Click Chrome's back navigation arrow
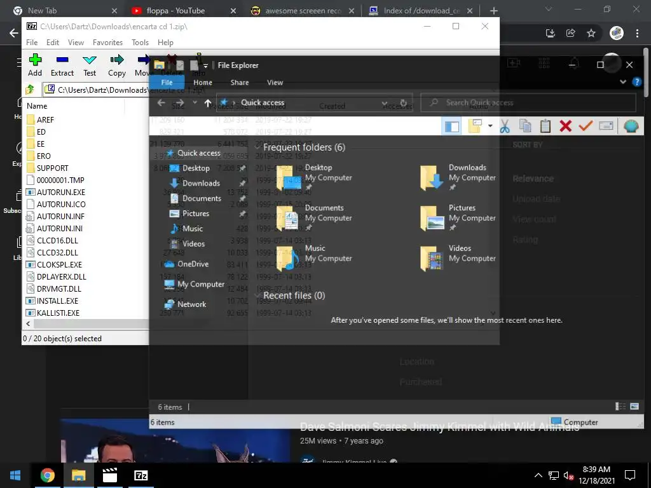The image size is (651, 488). click(14, 33)
